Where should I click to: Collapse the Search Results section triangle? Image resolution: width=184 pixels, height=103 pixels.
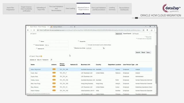coord(30,56)
